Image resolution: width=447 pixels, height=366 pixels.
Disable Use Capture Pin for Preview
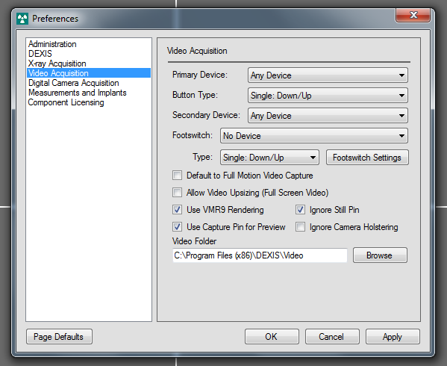(x=177, y=227)
